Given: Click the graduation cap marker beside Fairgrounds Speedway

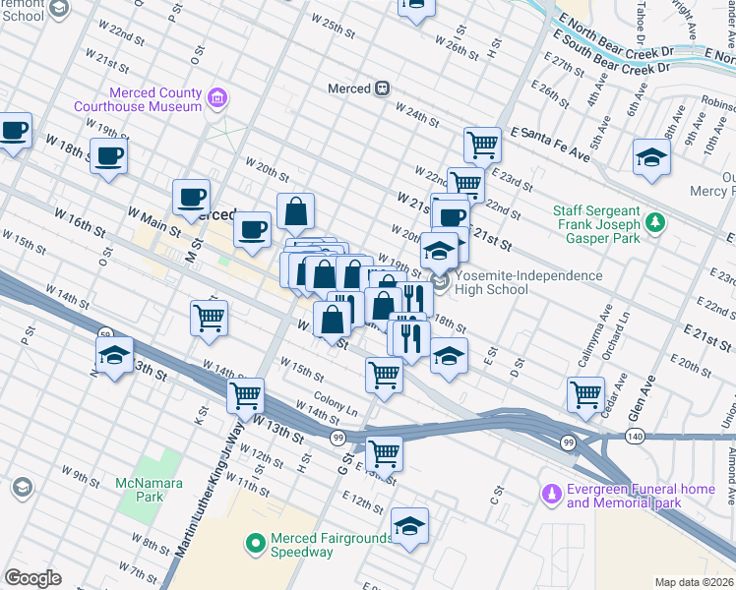Looking at the screenshot, I should 409,529.
